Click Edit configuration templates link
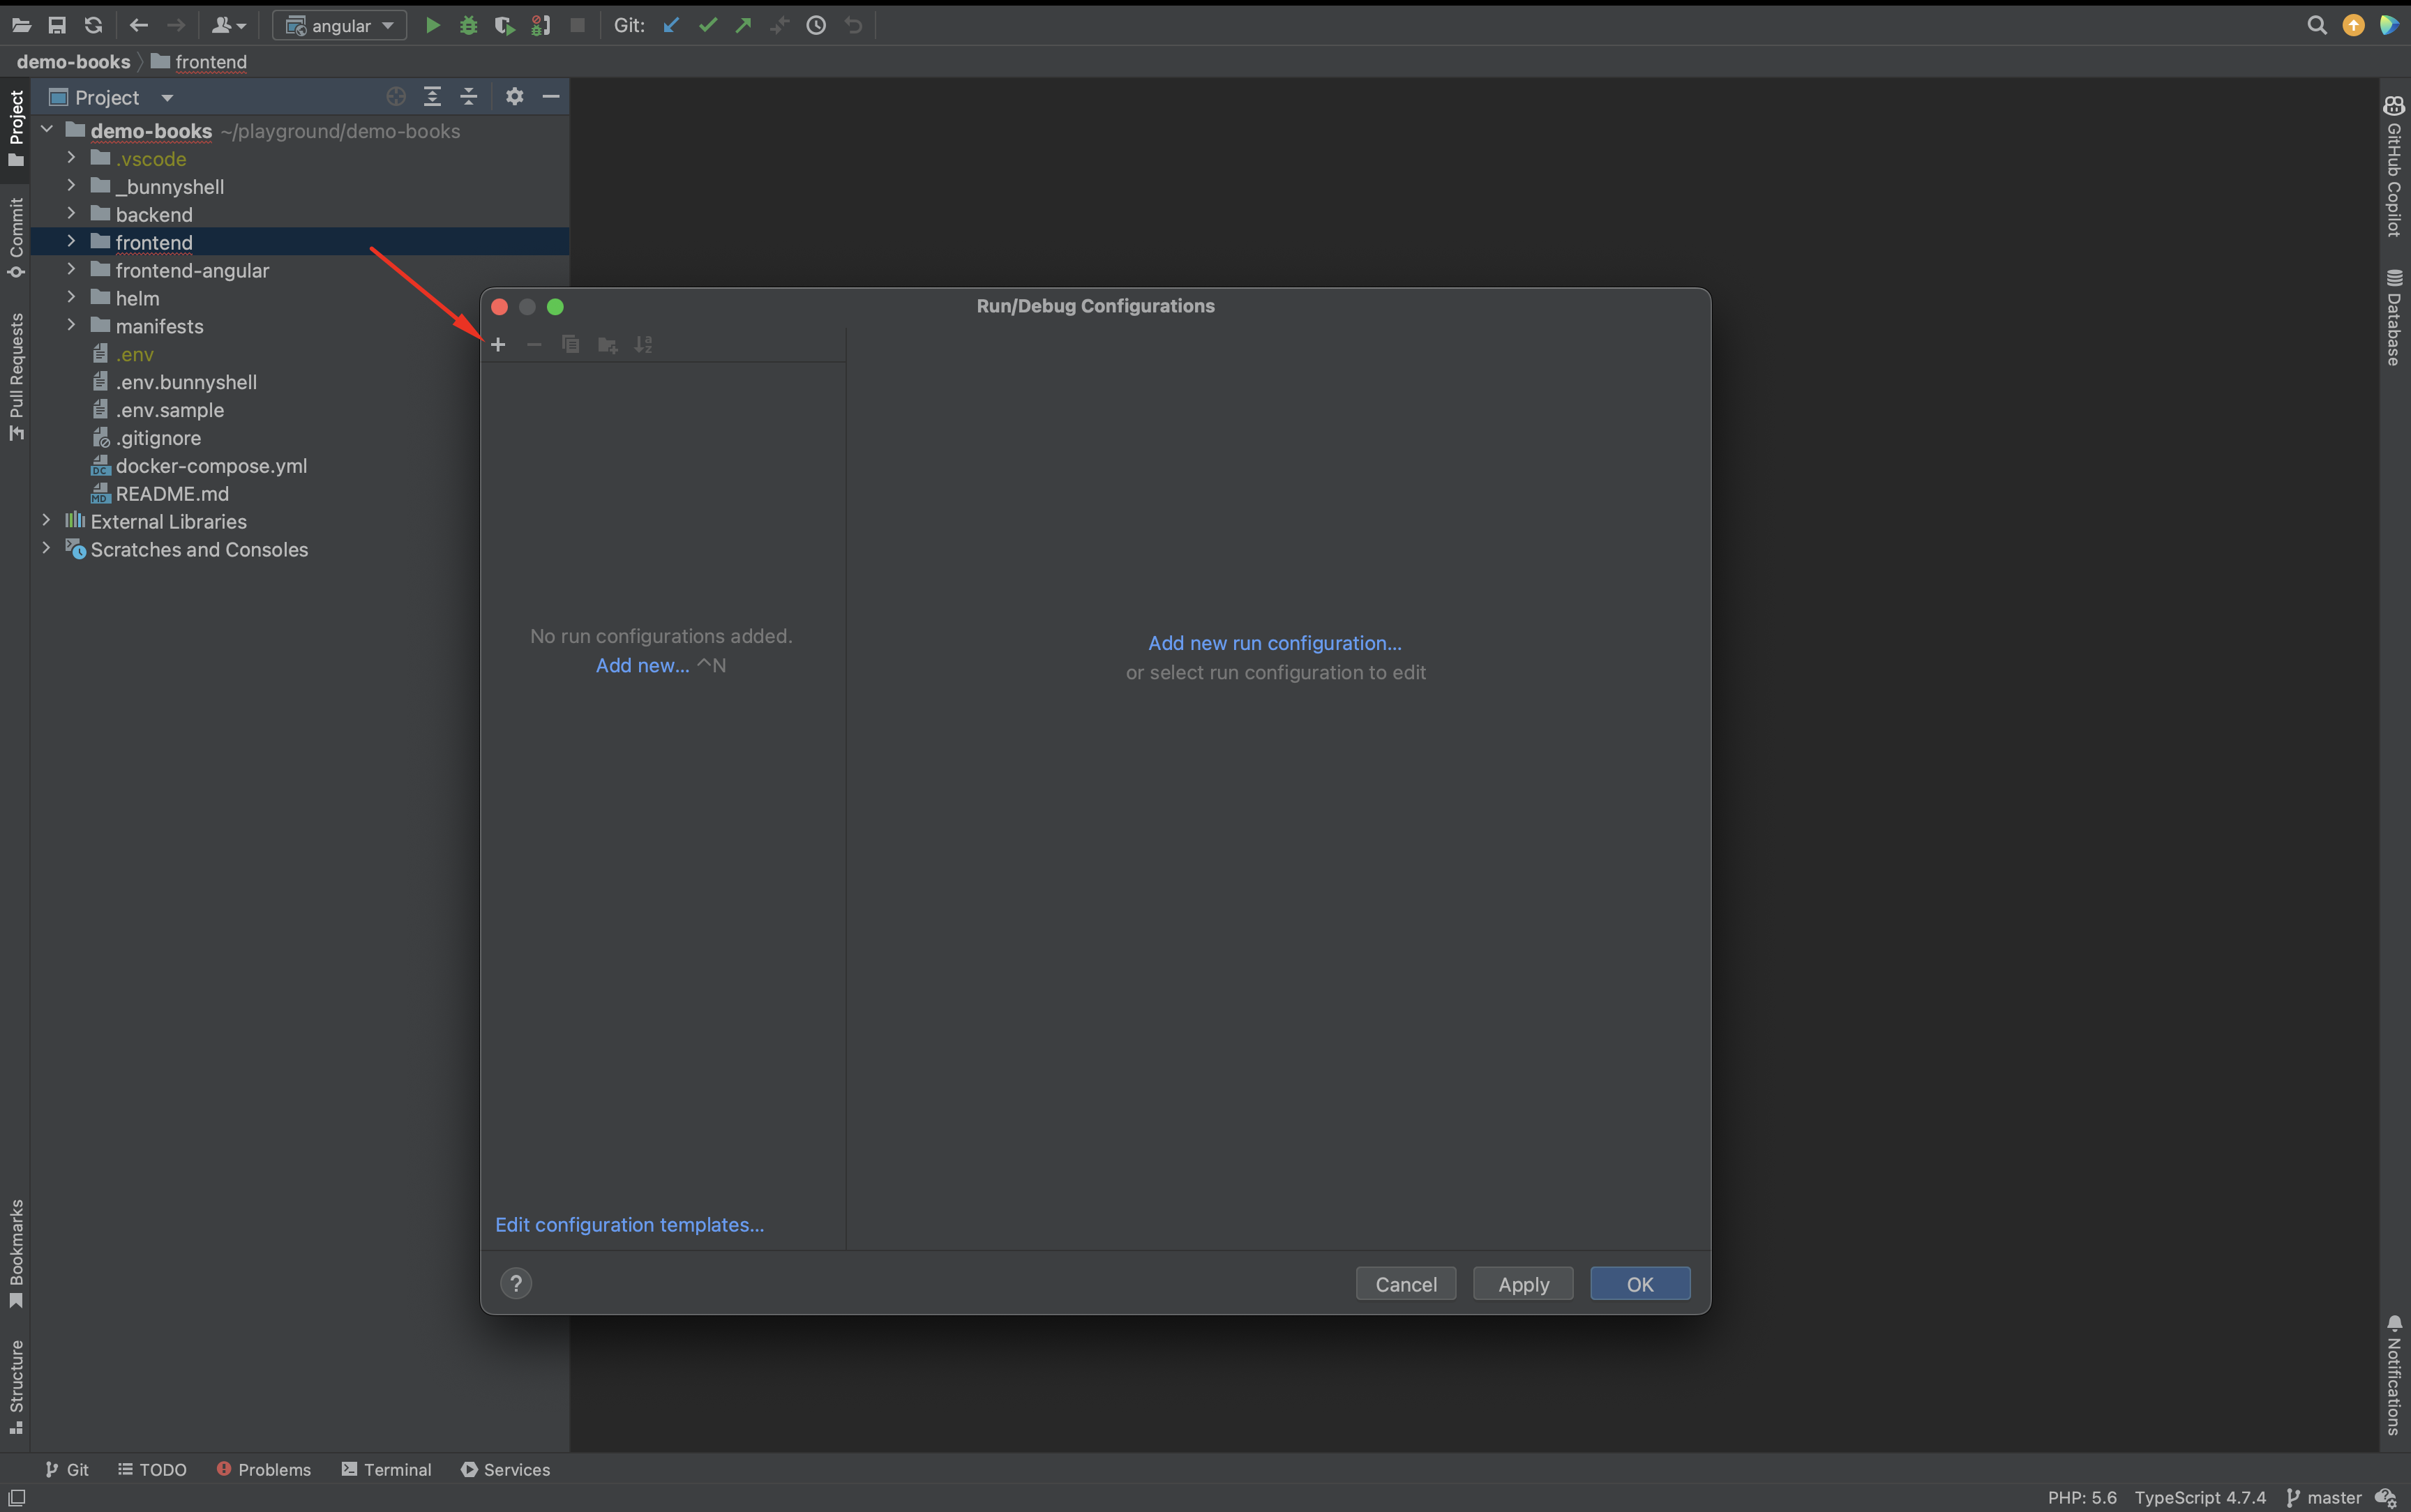The height and width of the screenshot is (1512, 2411). coord(629,1224)
